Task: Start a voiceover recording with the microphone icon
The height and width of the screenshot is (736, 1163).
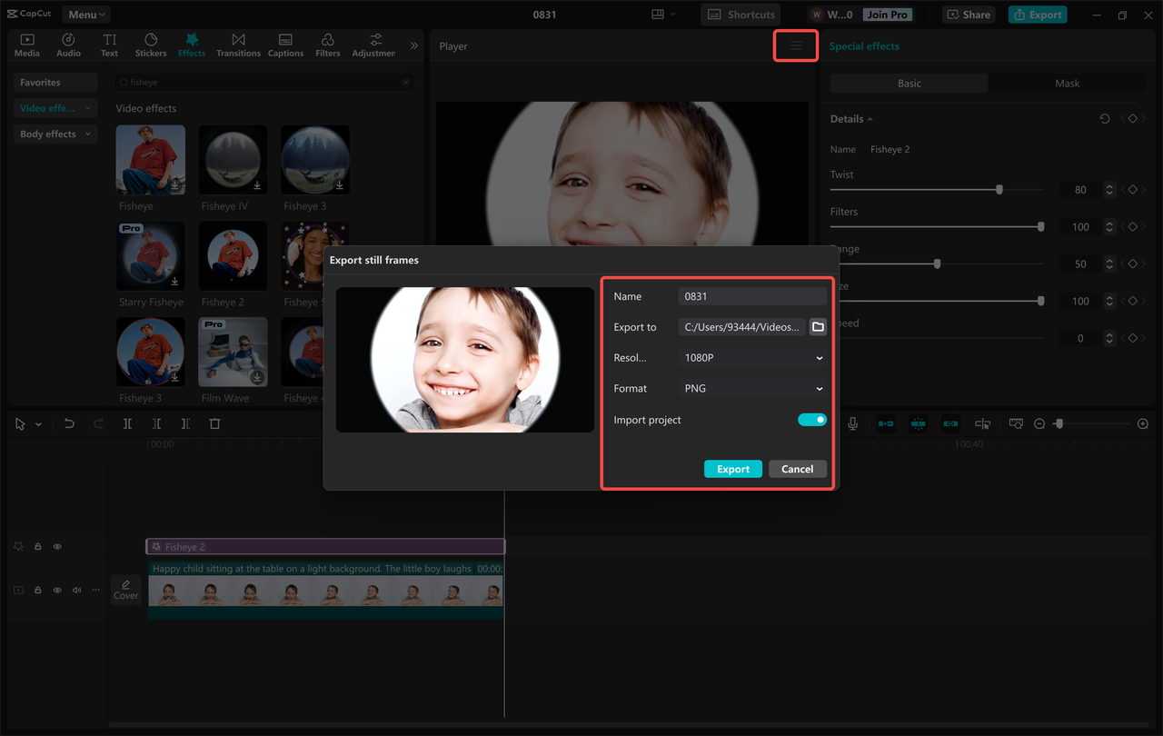Action: tap(852, 423)
